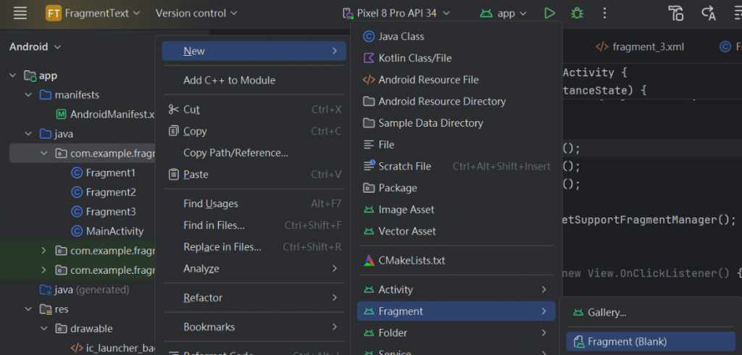
Task: Open the More Actions three-dot menu
Action: coord(605,13)
